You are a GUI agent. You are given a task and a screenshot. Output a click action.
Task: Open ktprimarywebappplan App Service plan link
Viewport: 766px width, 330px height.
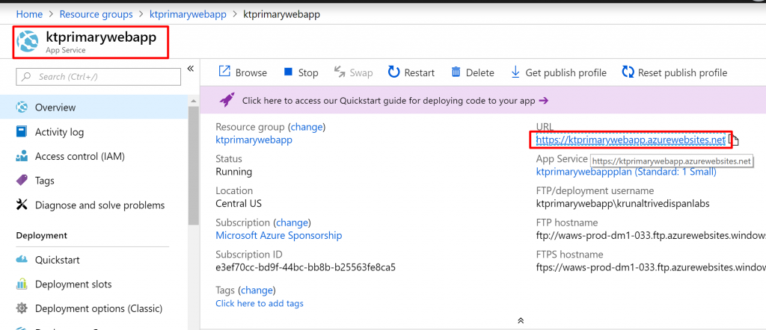click(626, 172)
